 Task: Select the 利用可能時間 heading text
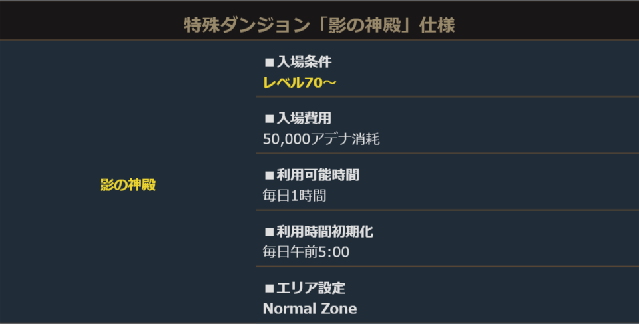(x=318, y=176)
